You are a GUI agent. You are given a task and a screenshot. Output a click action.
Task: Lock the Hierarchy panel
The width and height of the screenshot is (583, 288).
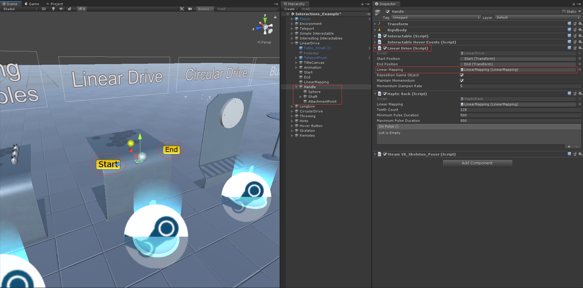point(362,4)
